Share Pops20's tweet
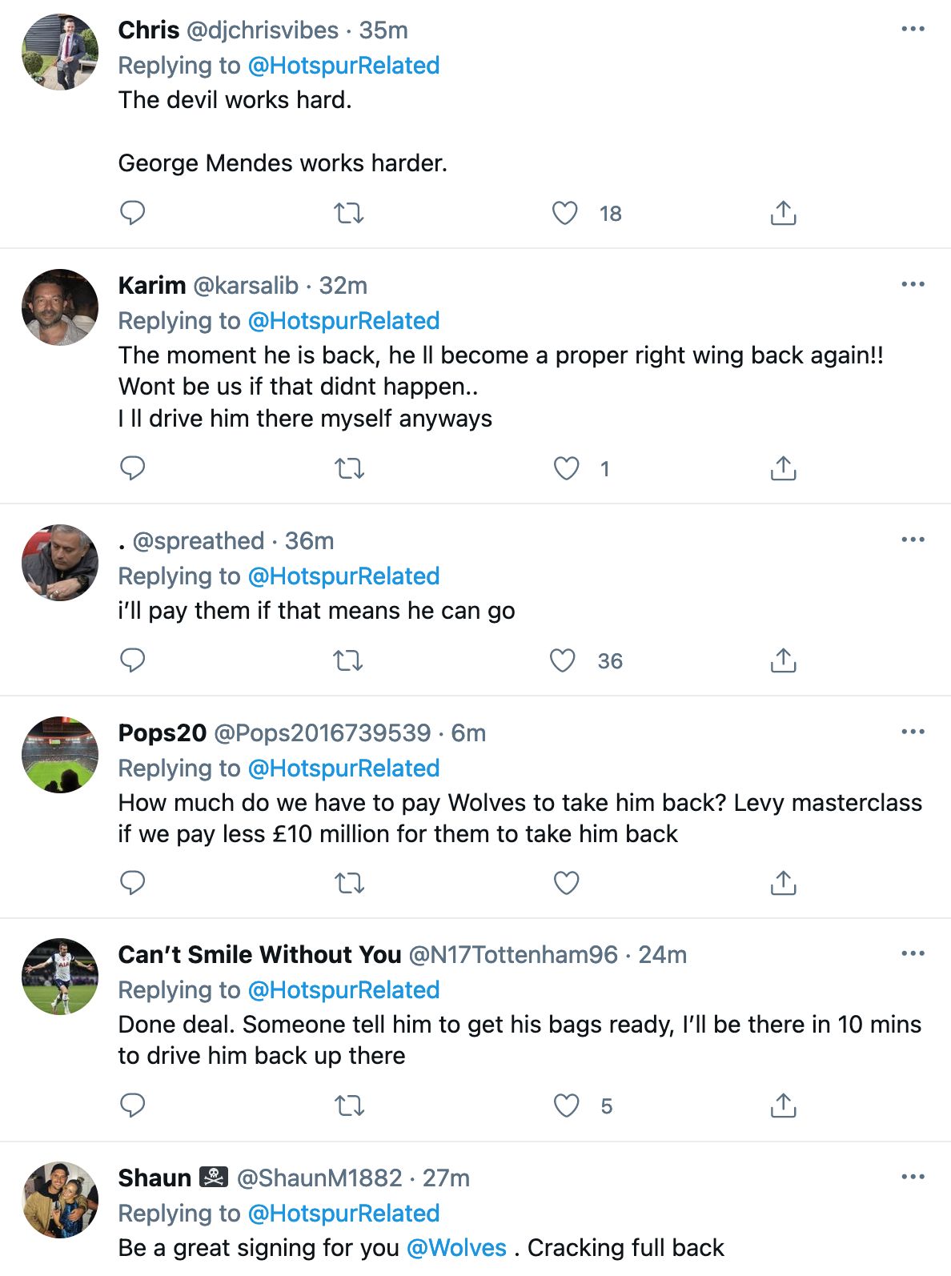 click(x=783, y=883)
